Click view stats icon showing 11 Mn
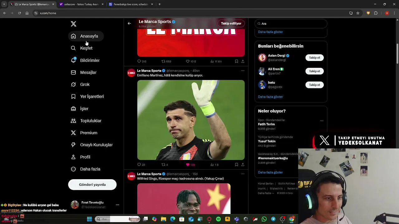This screenshot has width=399, height=224. coord(212,61)
